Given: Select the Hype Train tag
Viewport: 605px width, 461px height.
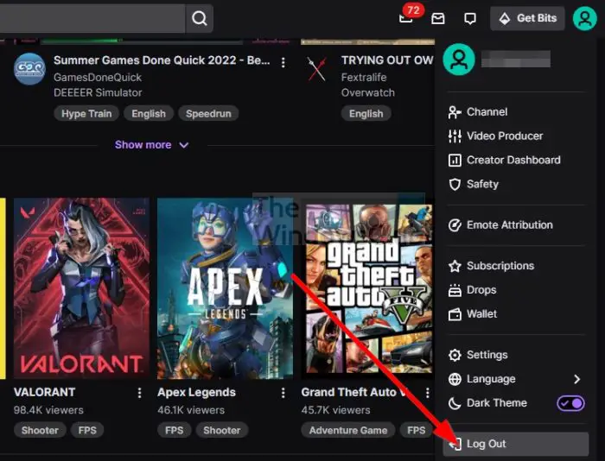Looking at the screenshot, I should pos(86,114).
